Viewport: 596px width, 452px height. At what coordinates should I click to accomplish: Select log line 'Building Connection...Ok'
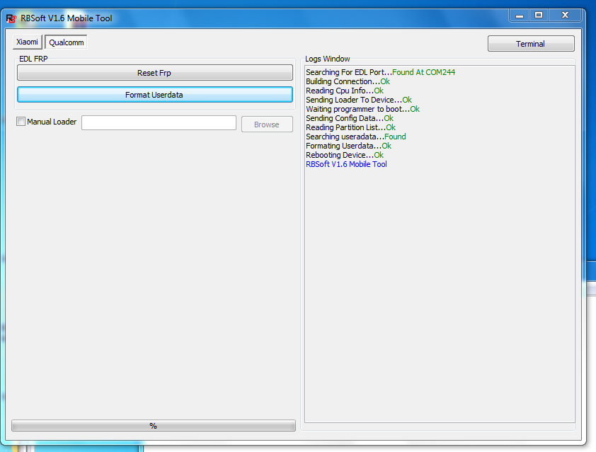[x=348, y=81]
